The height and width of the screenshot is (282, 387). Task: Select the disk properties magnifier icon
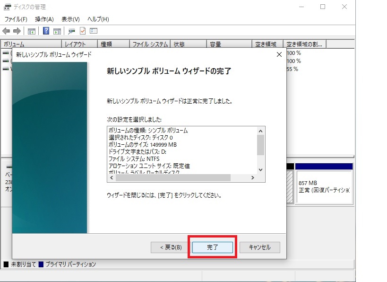[71, 31]
